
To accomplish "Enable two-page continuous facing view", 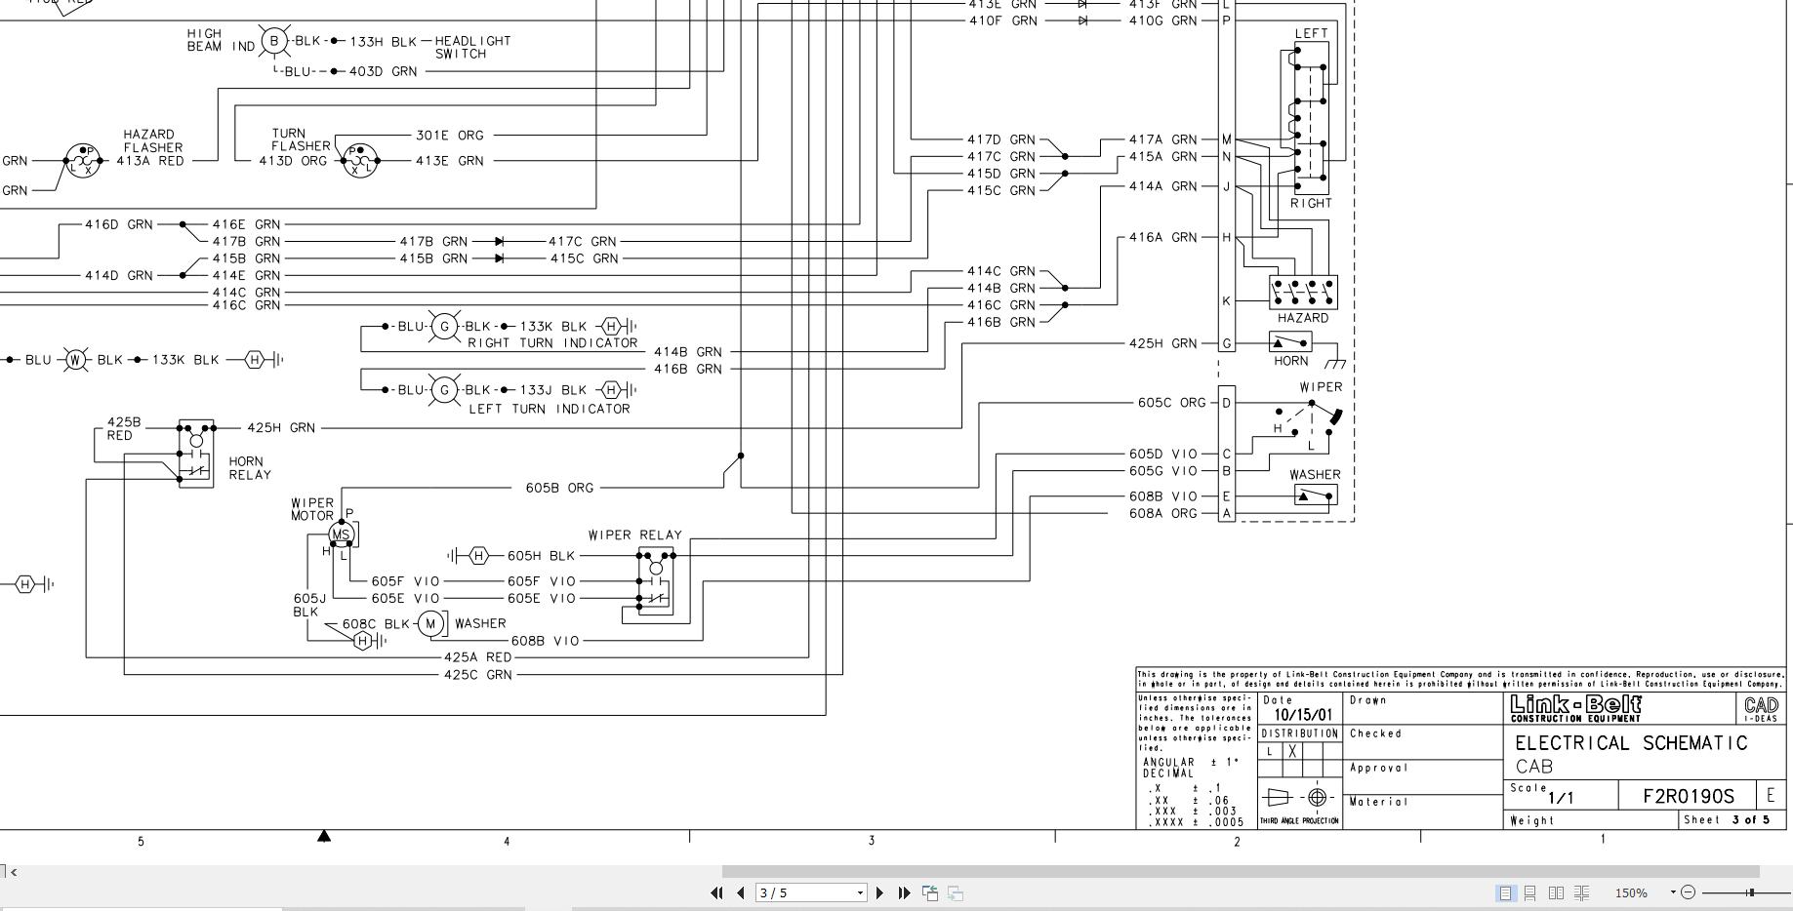I will point(1582,892).
